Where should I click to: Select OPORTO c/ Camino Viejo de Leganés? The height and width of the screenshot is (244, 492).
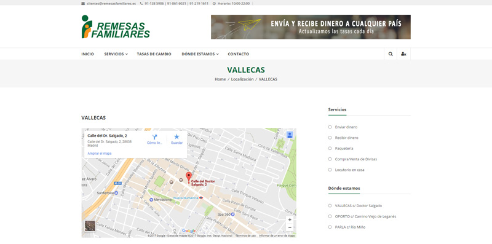point(365,216)
